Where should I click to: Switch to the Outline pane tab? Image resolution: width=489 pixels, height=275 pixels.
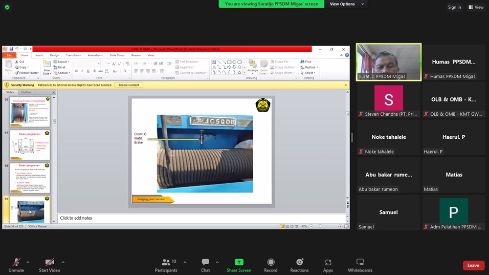26,92
